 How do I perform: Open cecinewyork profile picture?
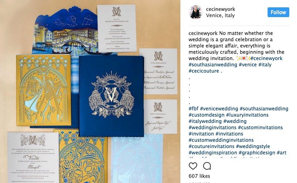tap(196, 12)
